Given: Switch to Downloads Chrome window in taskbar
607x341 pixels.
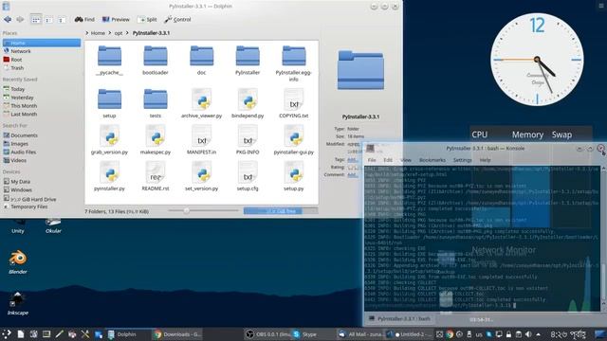Looking at the screenshot, I should coord(177,334).
